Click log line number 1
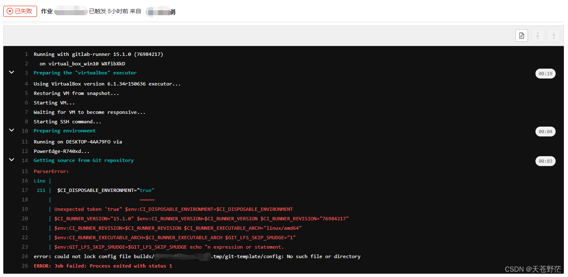Screen dimensions: 568x277 pyautogui.click(x=26, y=54)
